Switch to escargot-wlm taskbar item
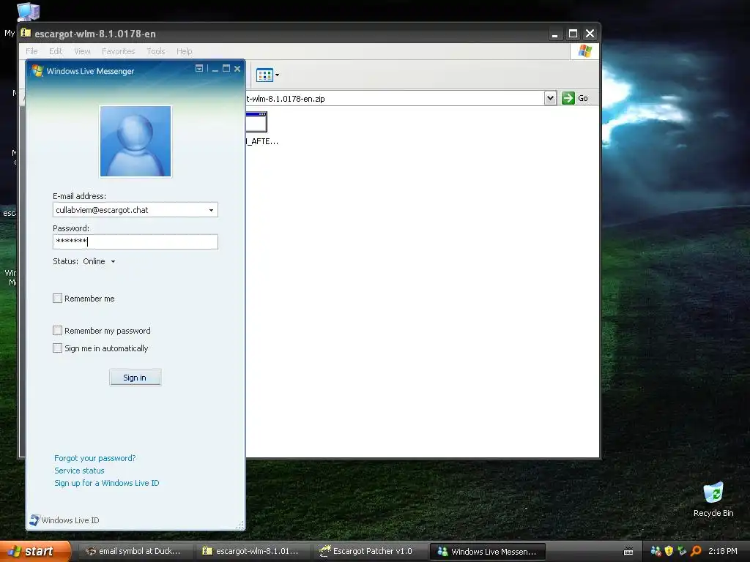 (x=252, y=551)
